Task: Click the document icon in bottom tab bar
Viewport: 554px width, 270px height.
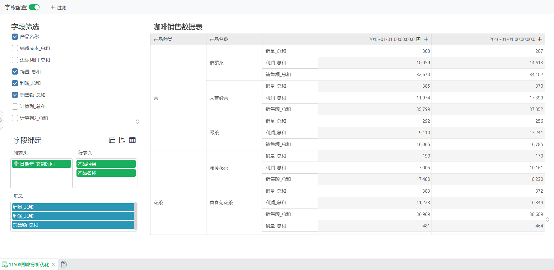Action: click(64, 264)
